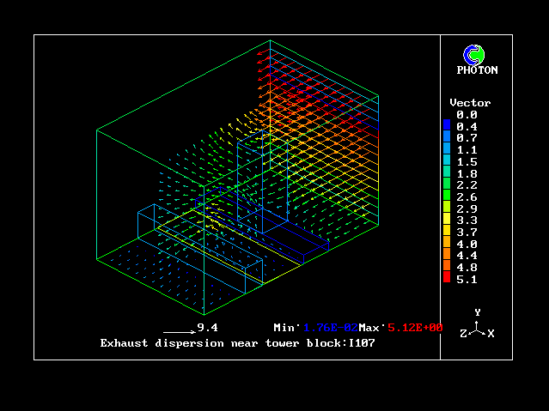
Task: Click the Max value 5.12E+00 readout
Action: [x=415, y=328]
